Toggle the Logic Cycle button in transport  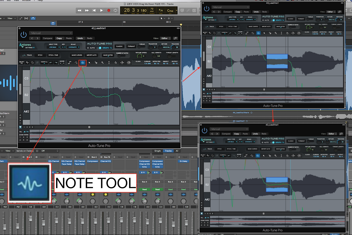(116, 10)
